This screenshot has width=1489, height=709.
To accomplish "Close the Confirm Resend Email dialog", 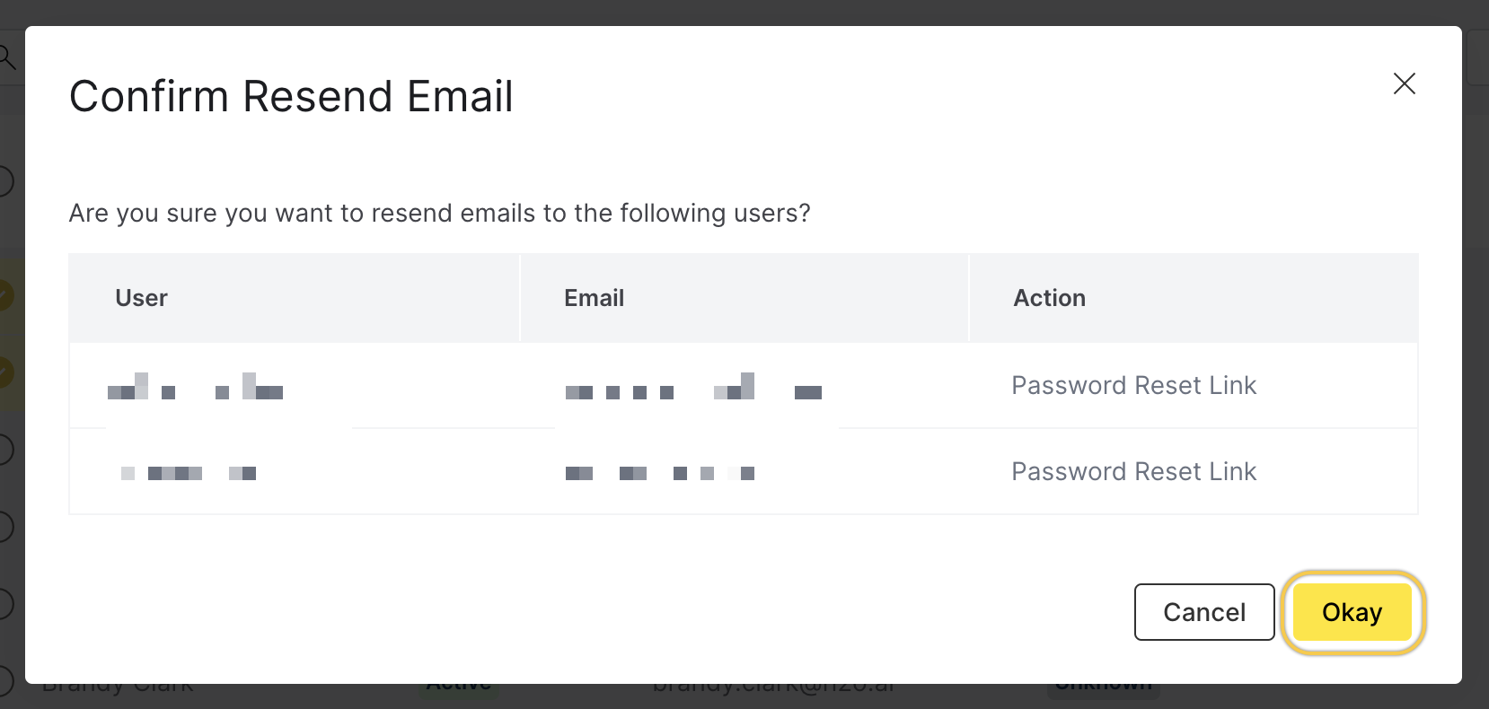I will coord(1404,83).
